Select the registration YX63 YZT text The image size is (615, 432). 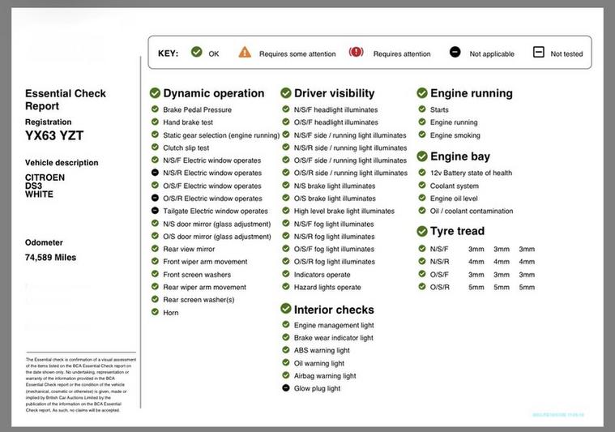coord(54,136)
